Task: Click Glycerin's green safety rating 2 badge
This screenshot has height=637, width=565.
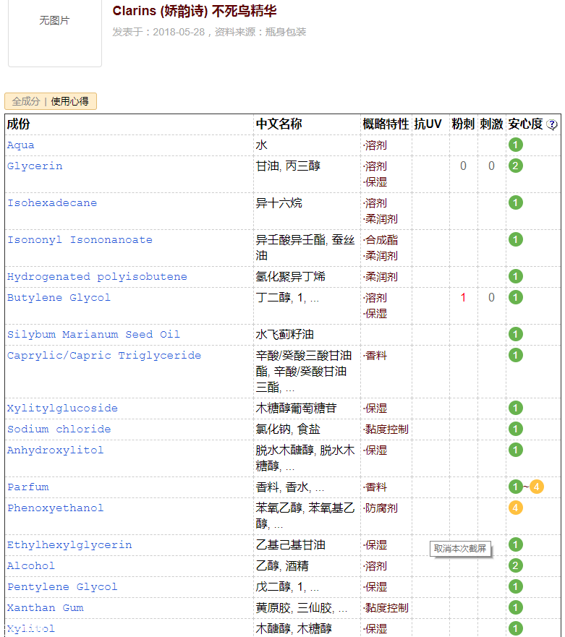Action: pyautogui.click(x=515, y=166)
